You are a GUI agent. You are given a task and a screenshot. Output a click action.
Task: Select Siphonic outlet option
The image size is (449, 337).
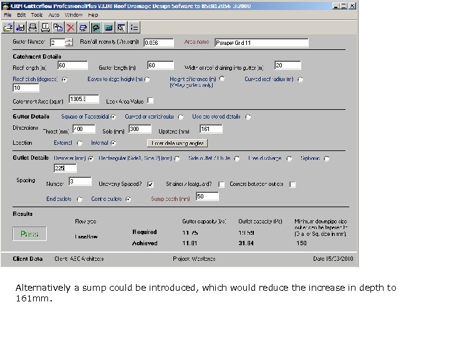point(326,159)
